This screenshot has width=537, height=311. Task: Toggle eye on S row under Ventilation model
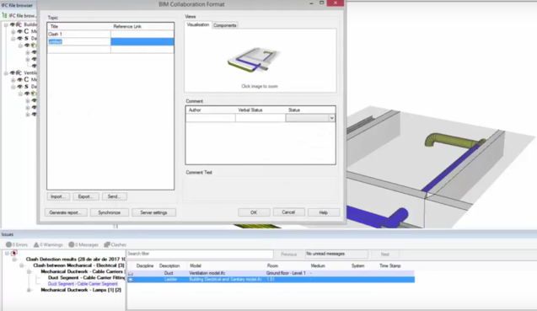click(x=19, y=86)
